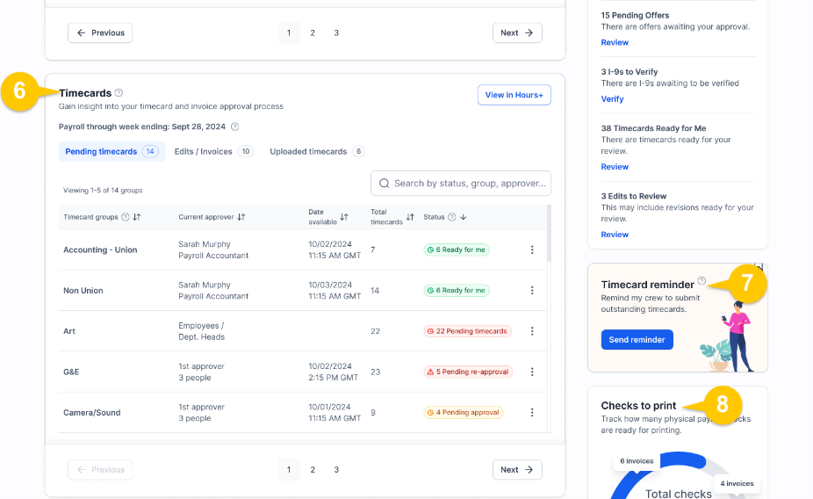
Task: Click Accounting - Union group name
Action: [x=100, y=249]
